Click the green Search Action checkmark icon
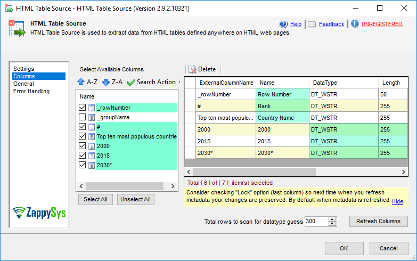The image size is (417, 261). [x=131, y=83]
